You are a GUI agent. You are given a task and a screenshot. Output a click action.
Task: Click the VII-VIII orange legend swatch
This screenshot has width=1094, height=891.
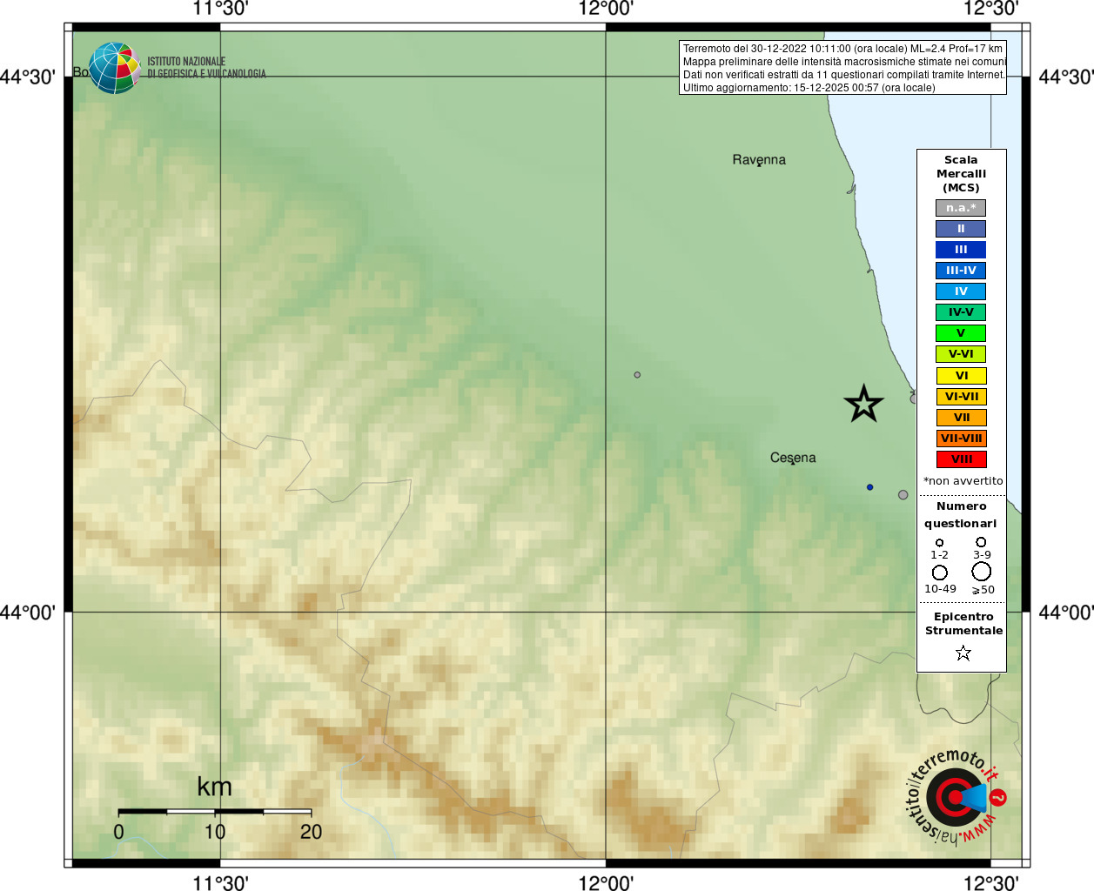[x=961, y=439]
